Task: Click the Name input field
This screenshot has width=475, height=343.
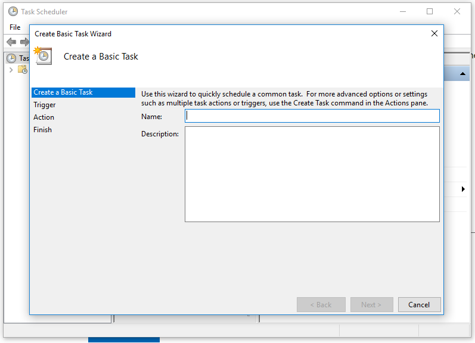Action: pos(312,116)
